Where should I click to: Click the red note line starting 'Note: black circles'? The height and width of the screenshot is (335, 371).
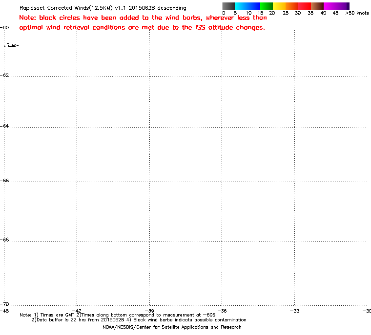(x=143, y=18)
